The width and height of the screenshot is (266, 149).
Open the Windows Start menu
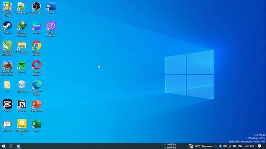(3, 146)
